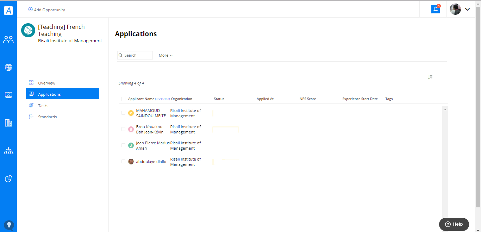Click the applications list scrollbar up arrow

coord(445,109)
